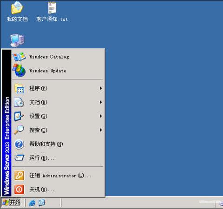This screenshot has height=209, width=223.
Task: Open 帮助和支持(H) menu entry
Action: point(58,144)
